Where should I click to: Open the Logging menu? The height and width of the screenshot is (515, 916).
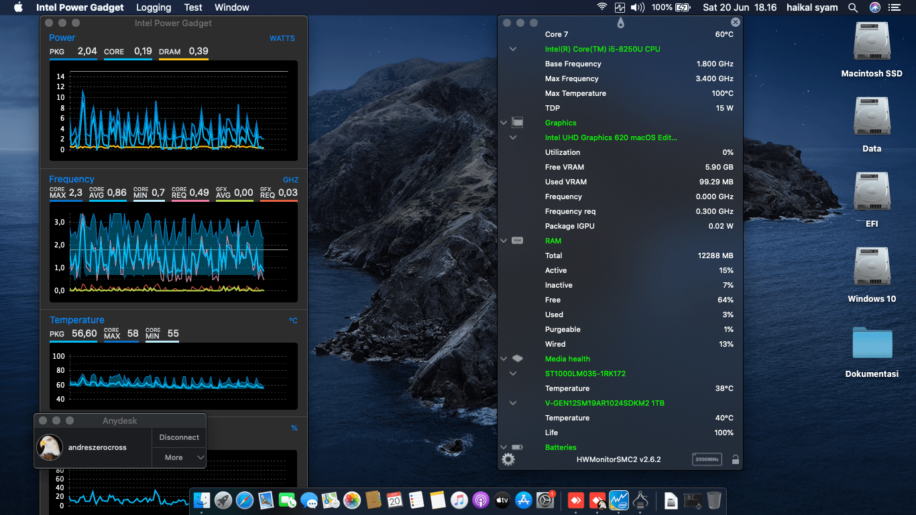pos(154,7)
